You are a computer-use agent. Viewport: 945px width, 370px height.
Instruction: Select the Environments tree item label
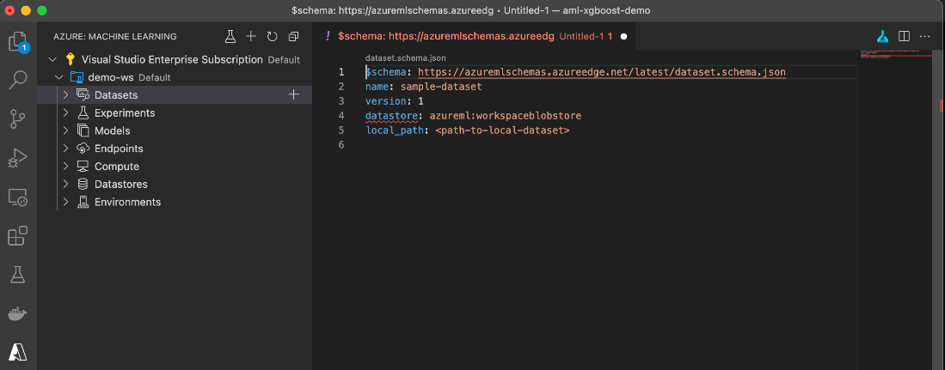[128, 202]
